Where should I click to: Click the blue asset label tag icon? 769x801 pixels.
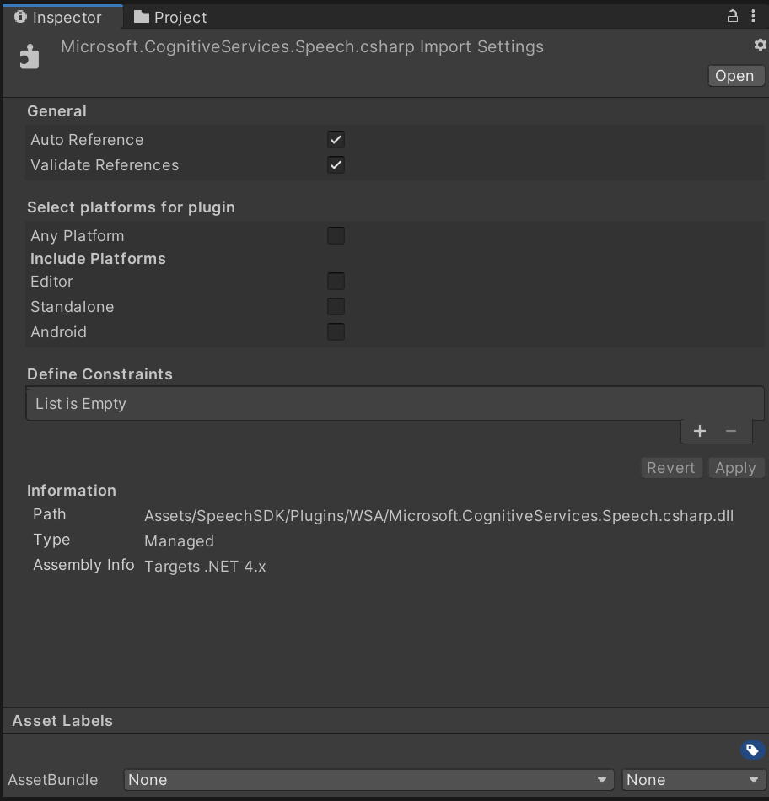[x=753, y=749]
